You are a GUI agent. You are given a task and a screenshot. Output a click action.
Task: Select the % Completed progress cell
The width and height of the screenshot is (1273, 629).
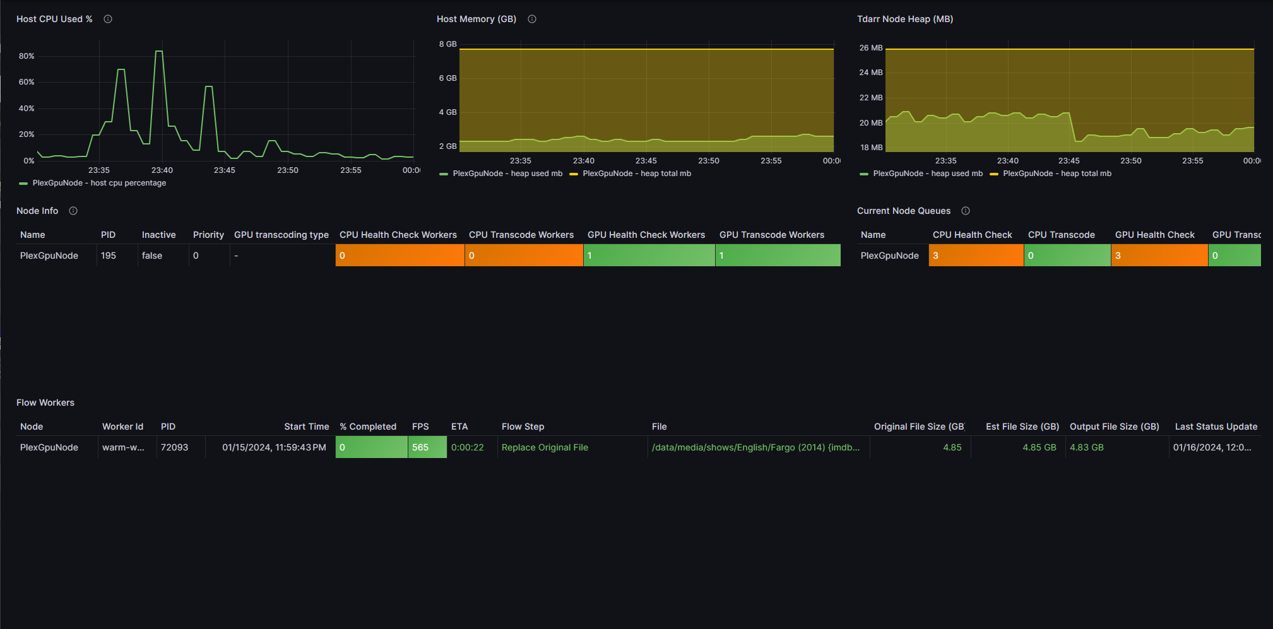(x=372, y=447)
